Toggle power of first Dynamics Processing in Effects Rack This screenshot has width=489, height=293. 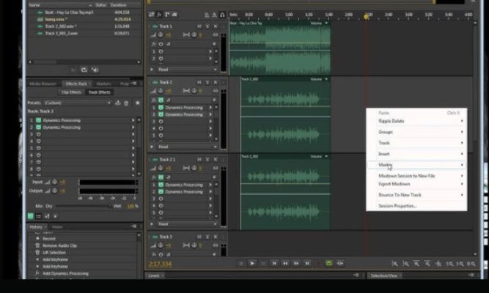point(37,120)
